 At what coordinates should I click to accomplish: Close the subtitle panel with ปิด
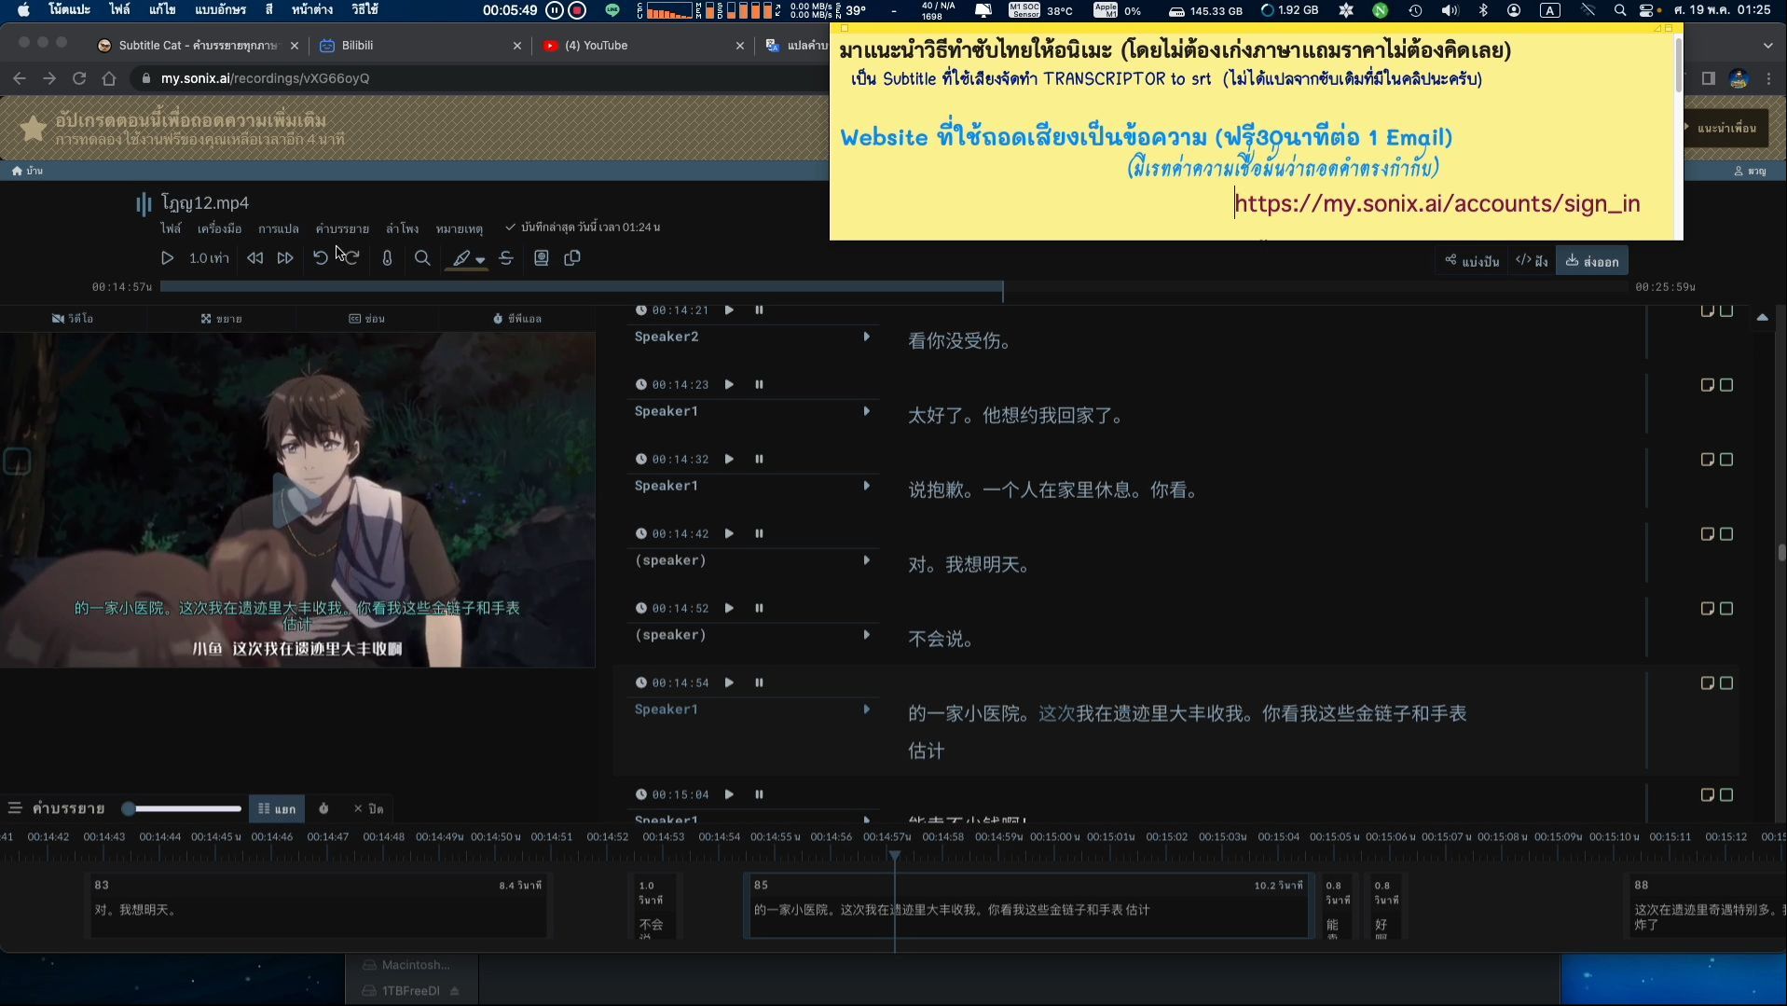[368, 808]
